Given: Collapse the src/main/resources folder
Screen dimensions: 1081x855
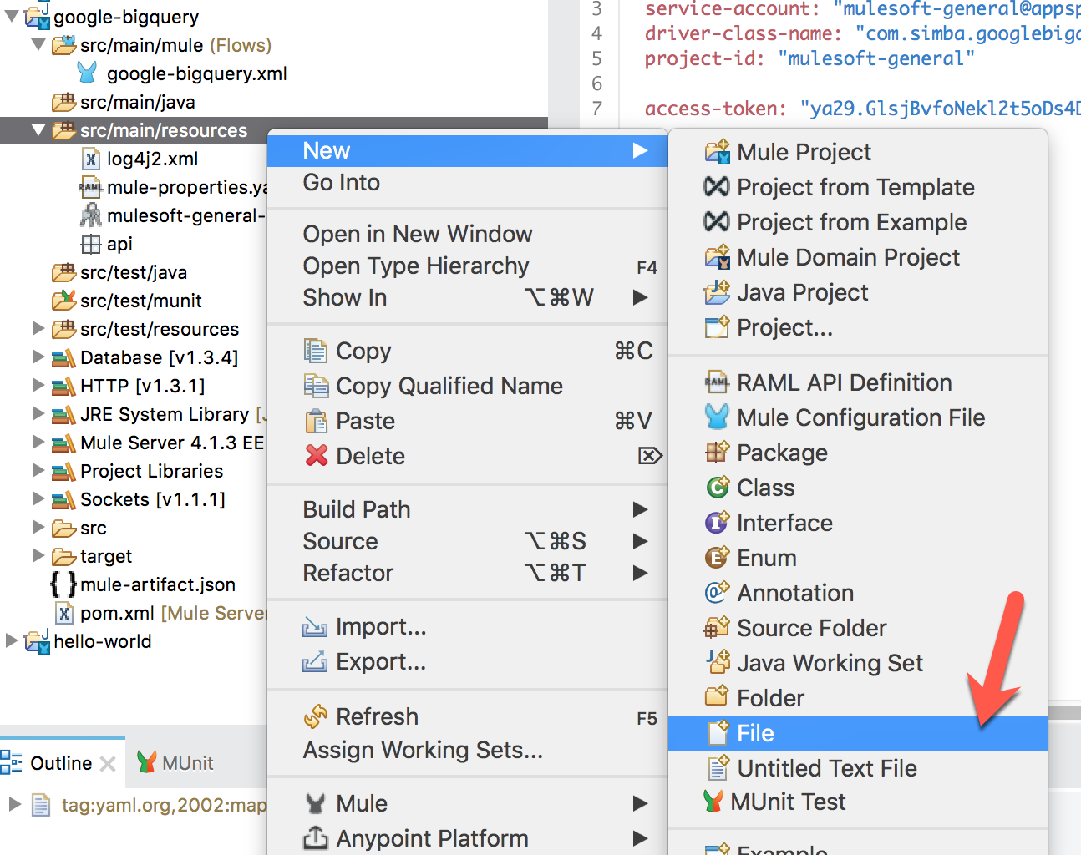Looking at the screenshot, I should point(38,130).
